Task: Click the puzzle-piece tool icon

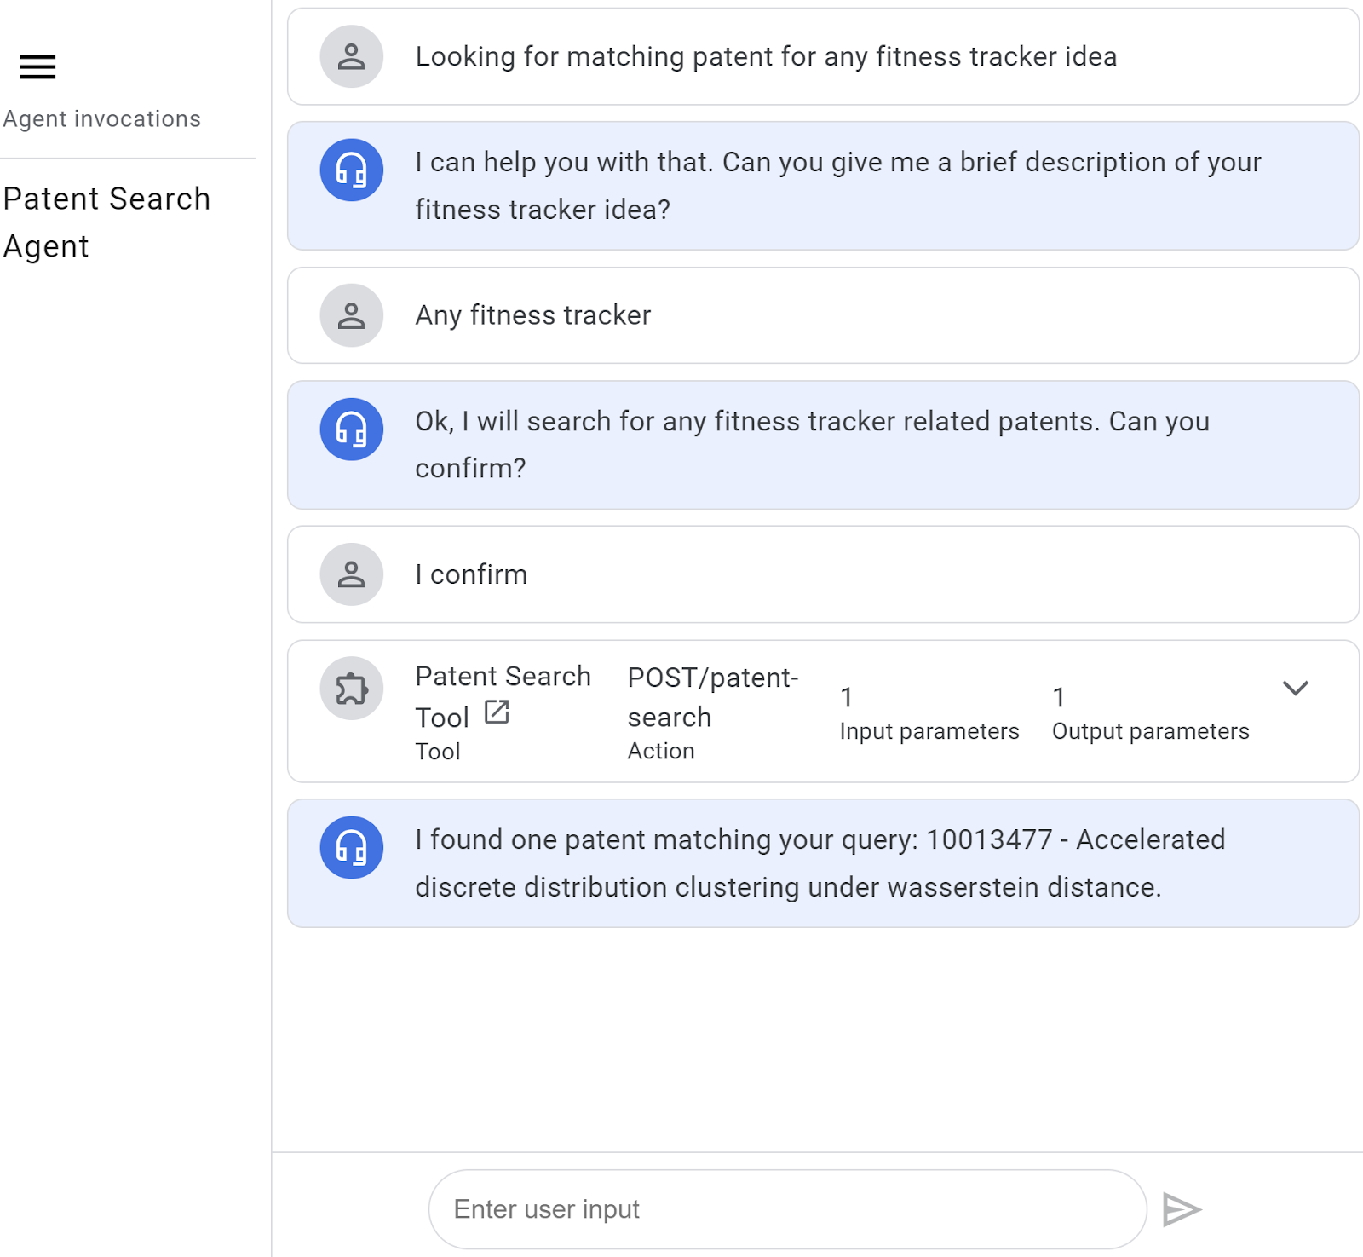Action: [x=351, y=689]
